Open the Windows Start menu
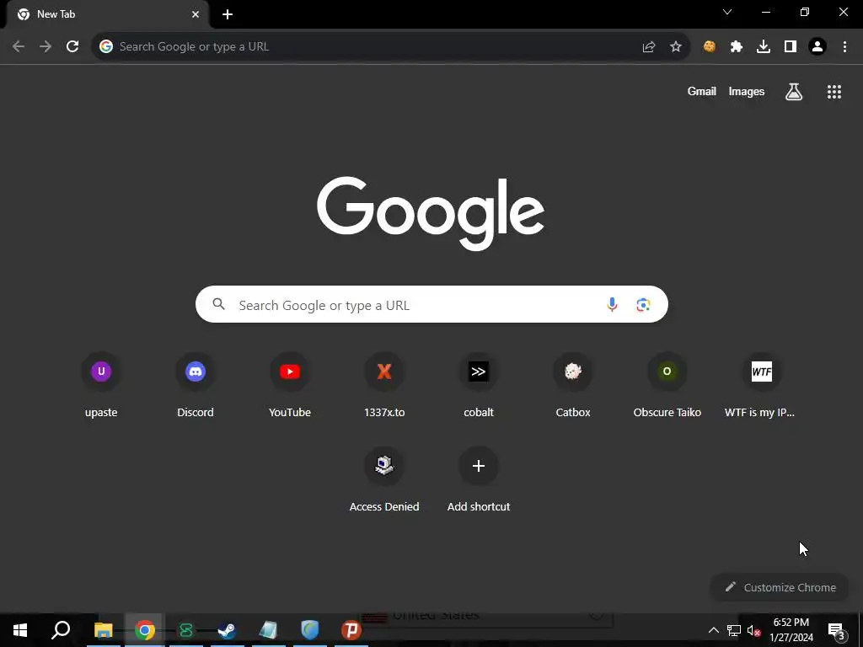Image resolution: width=863 pixels, height=647 pixels. 20,630
